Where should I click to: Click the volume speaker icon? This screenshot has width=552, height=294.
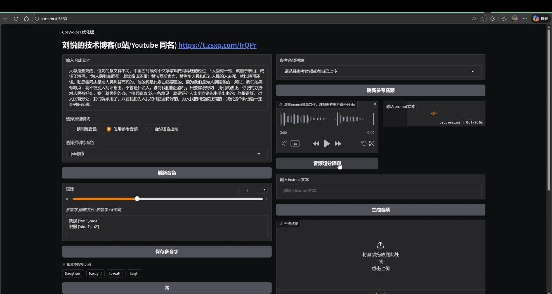coord(284,144)
